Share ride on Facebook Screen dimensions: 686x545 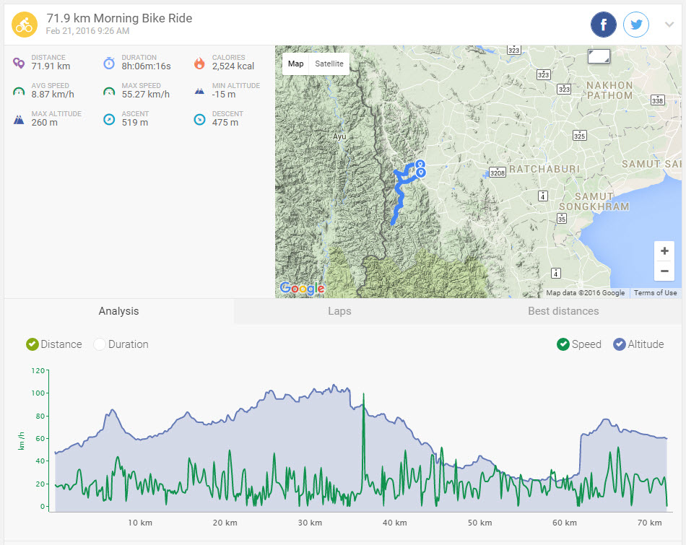[603, 25]
